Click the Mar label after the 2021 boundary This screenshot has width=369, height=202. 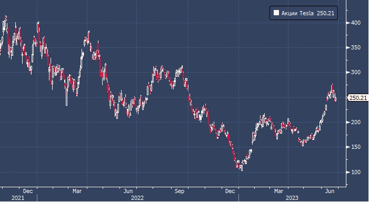(77, 191)
